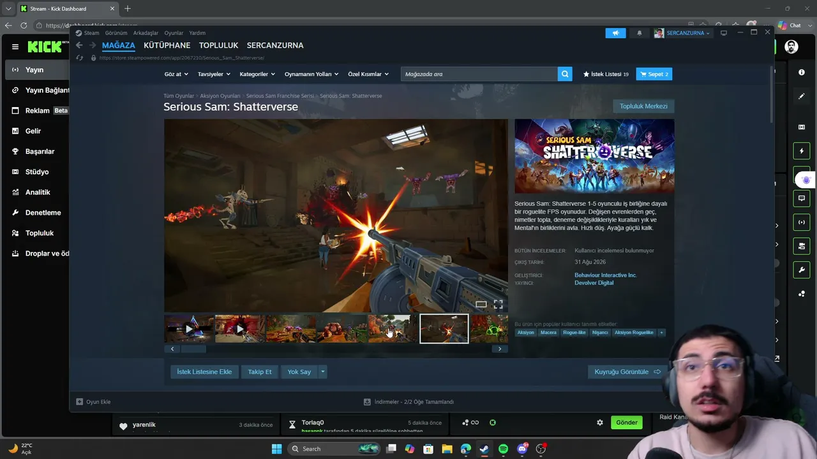Image resolution: width=817 pixels, height=459 pixels.
Task: Add more tags with plus button
Action: (661, 333)
